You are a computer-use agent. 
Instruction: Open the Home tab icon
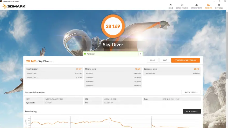coord(170,5)
